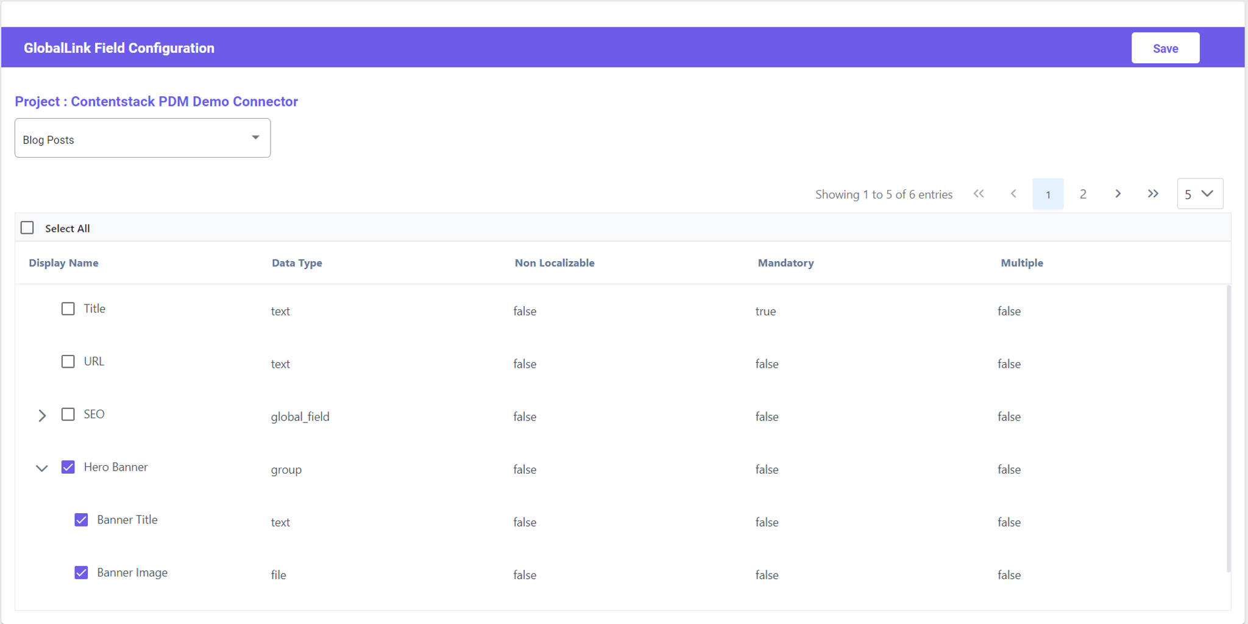Uncheck the Banner Title checkbox
Screen dimensions: 1248x624
[x=81, y=520]
